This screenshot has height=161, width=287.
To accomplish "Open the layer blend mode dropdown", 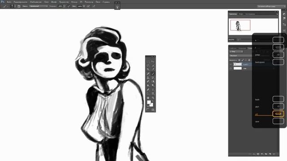I will (241, 55).
